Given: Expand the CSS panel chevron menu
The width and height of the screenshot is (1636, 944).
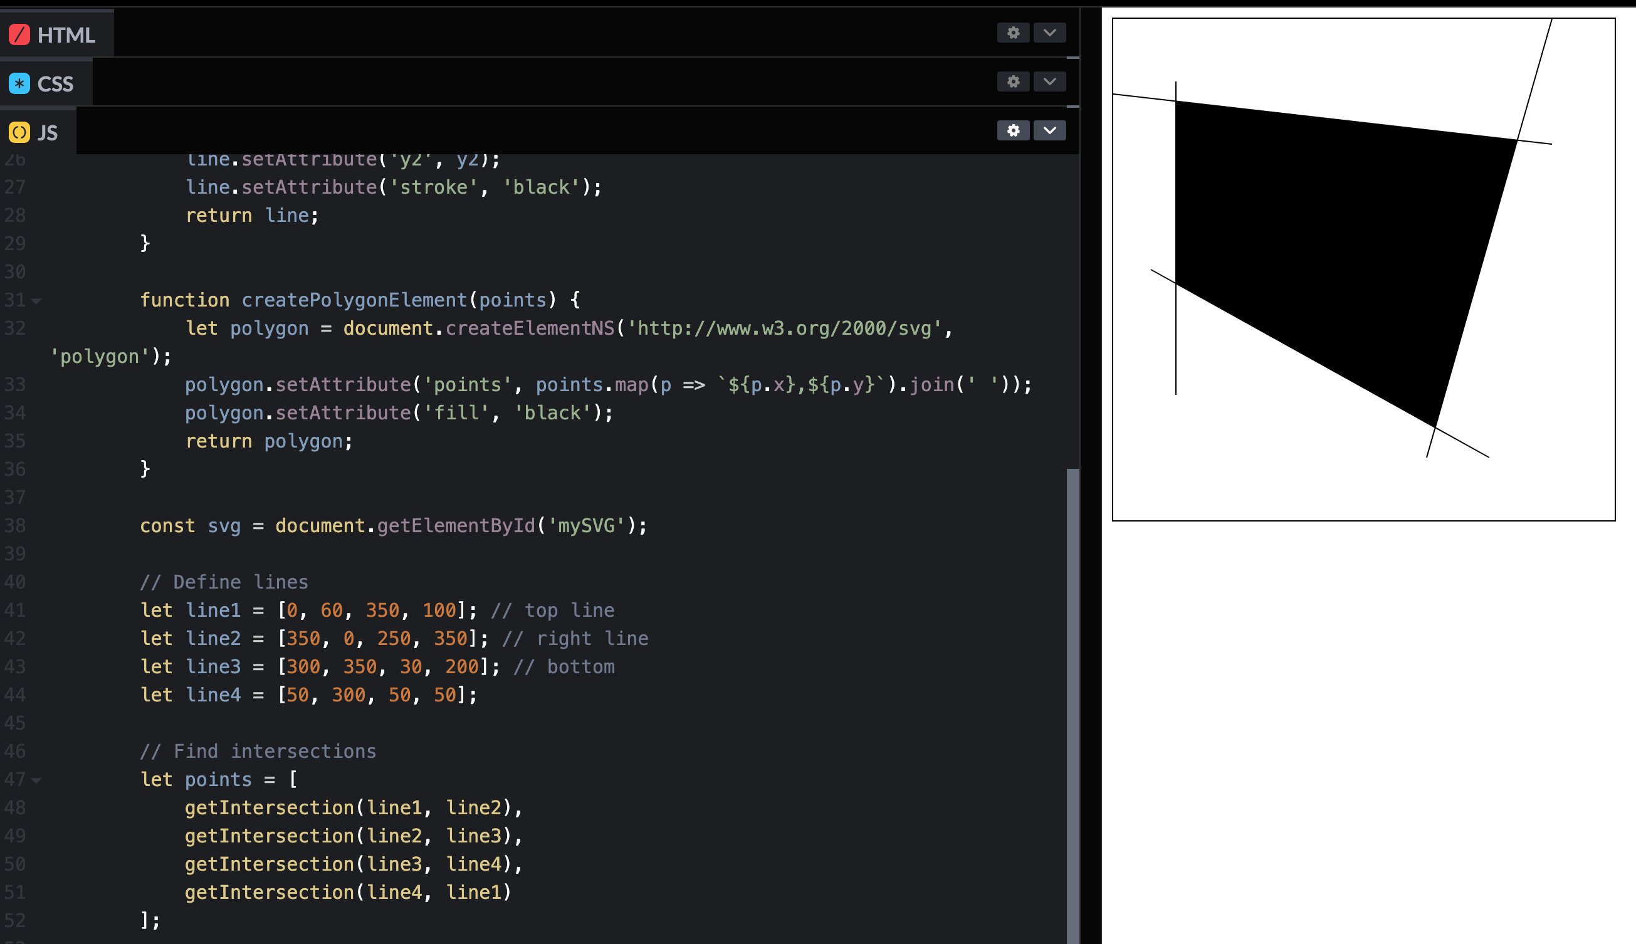Looking at the screenshot, I should (x=1049, y=81).
